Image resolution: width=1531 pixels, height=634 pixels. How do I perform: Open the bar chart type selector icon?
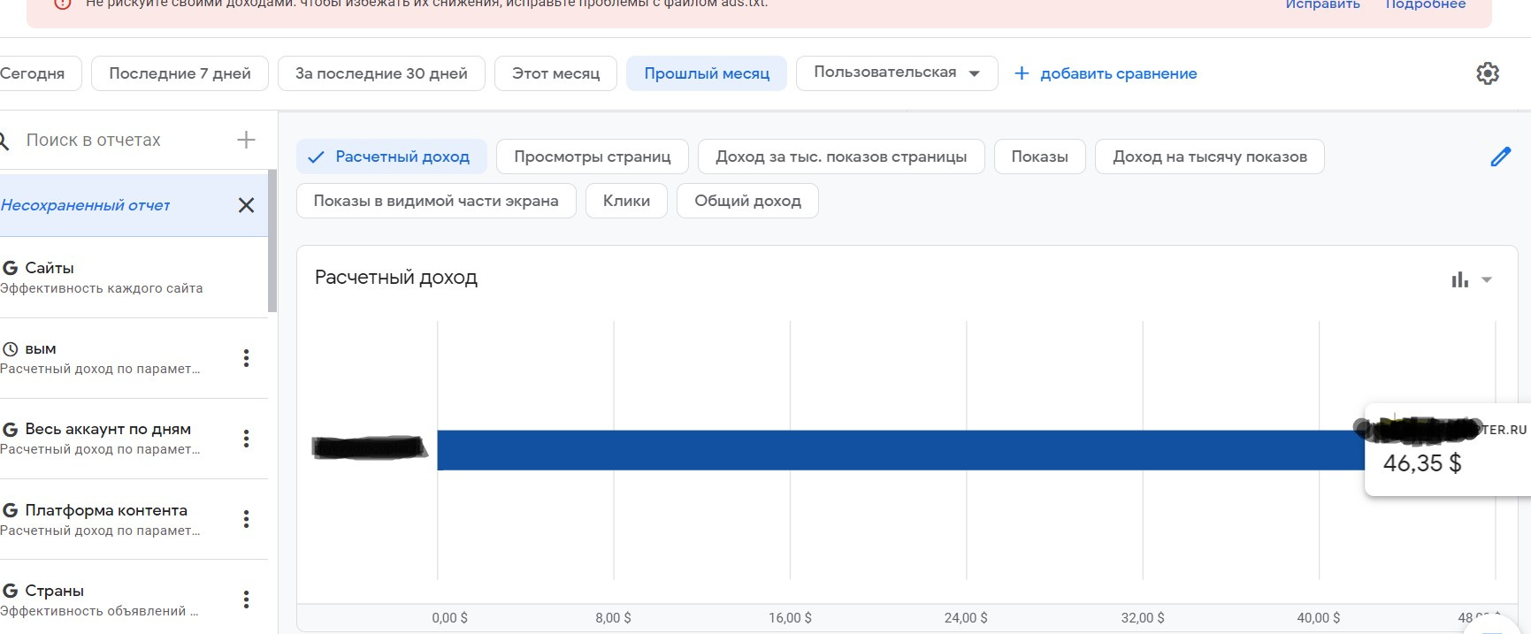(1460, 279)
